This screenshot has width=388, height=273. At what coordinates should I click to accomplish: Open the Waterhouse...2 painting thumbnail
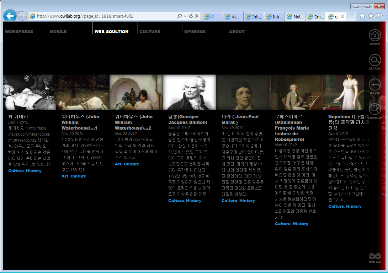pos(136,92)
